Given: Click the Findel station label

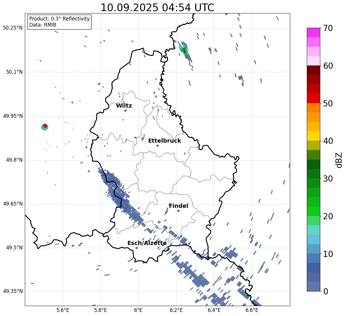Looking at the screenshot, I should [179, 206].
